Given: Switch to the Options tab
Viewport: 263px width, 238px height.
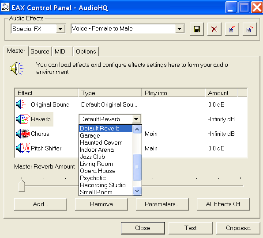Looking at the screenshot, I should coord(86,51).
